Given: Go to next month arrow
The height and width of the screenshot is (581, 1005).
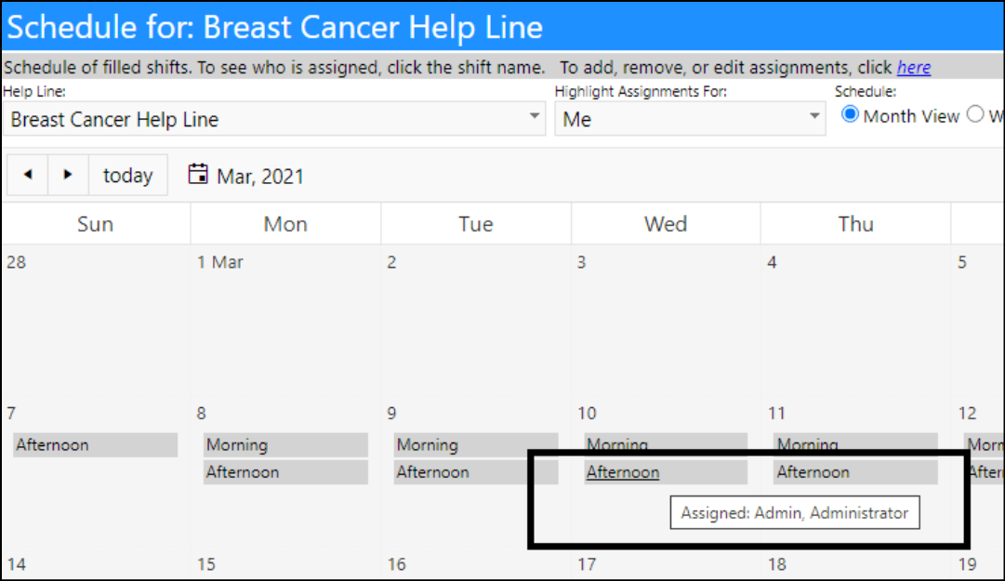Looking at the screenshot, I should (68, 175).
